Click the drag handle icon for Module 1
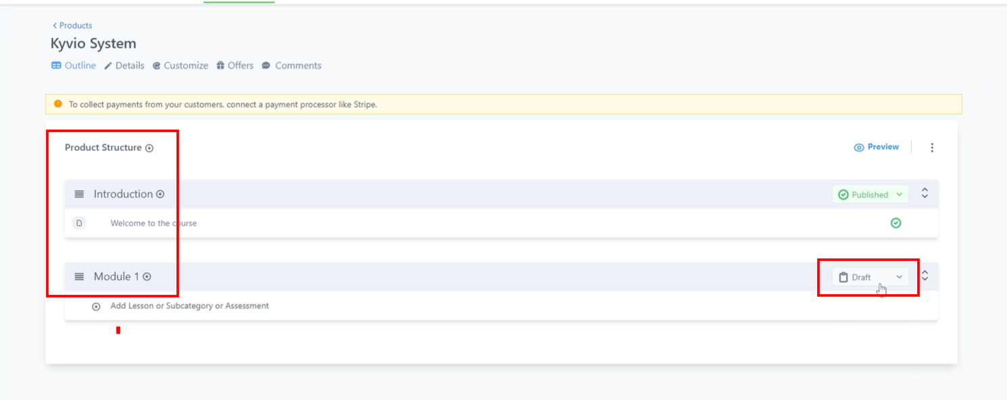 coord(79,277)
